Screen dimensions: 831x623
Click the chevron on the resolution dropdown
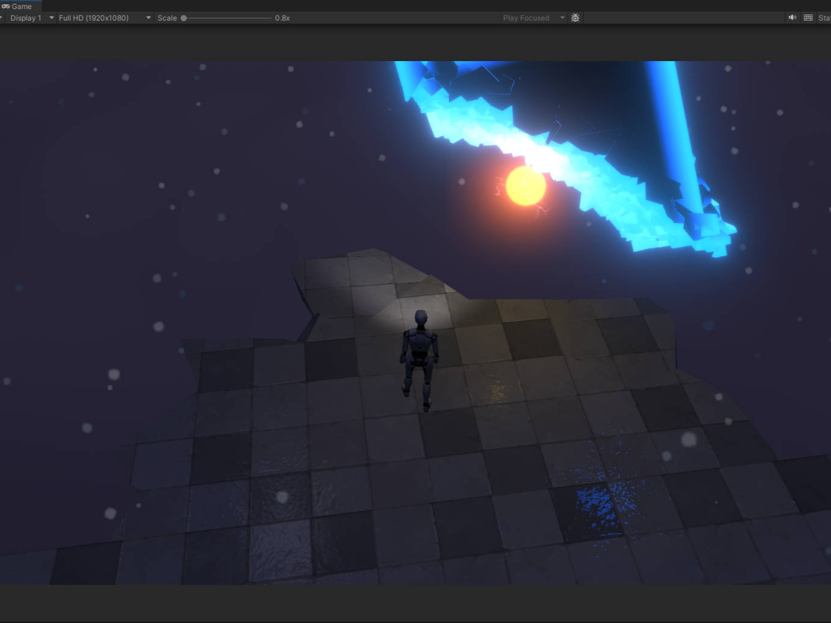(148, 18)
